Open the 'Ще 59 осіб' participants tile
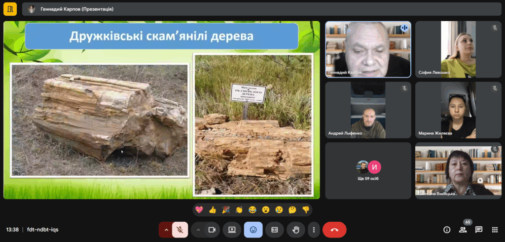The width and height of the screenshot is (505, 242). pos(368,170)
